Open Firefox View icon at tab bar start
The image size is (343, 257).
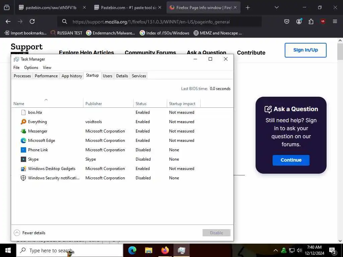tap(7, 8)
